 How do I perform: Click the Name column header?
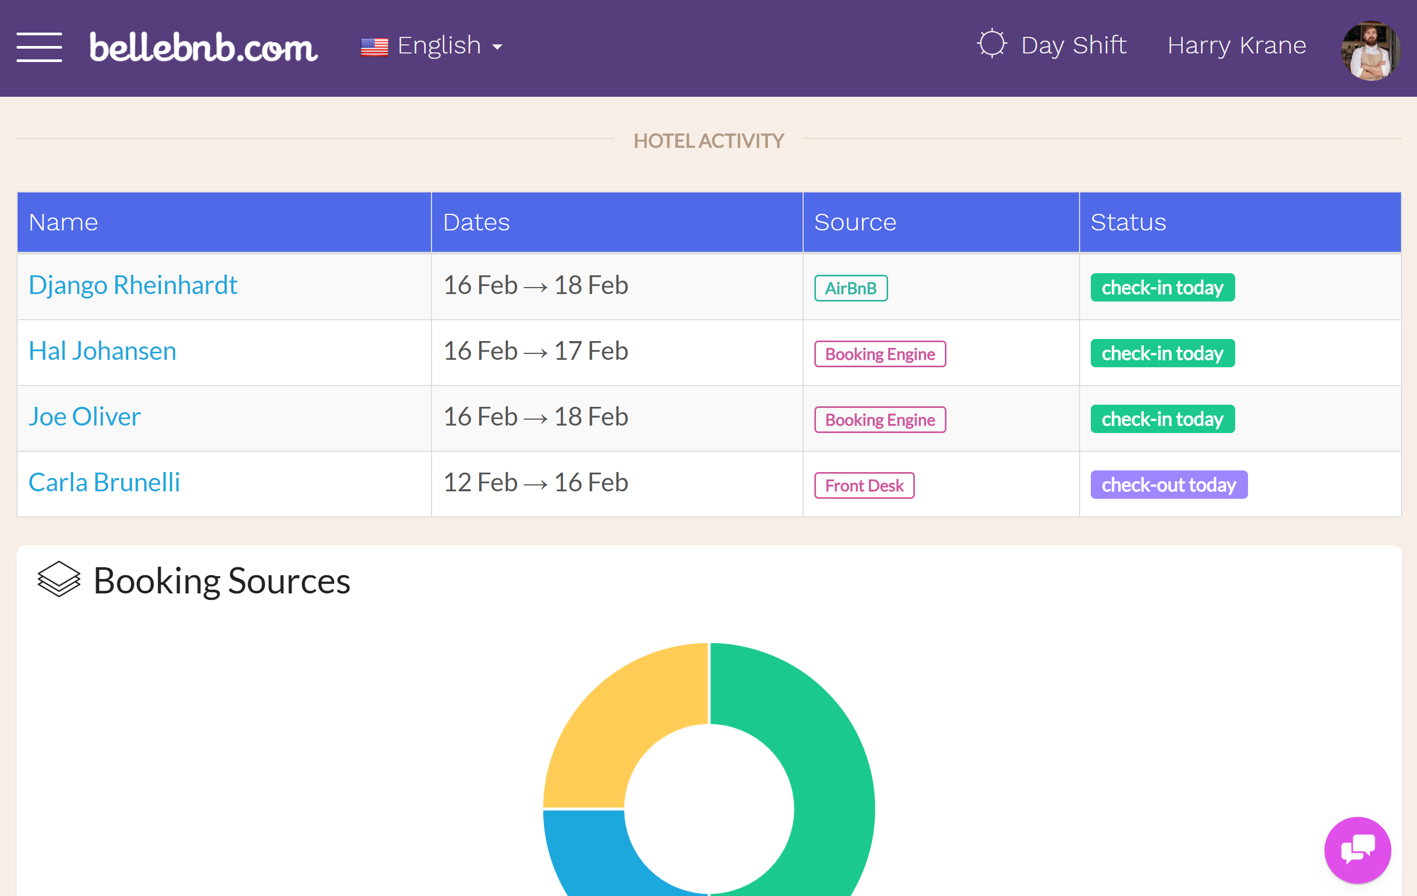[x=224, y=222]
